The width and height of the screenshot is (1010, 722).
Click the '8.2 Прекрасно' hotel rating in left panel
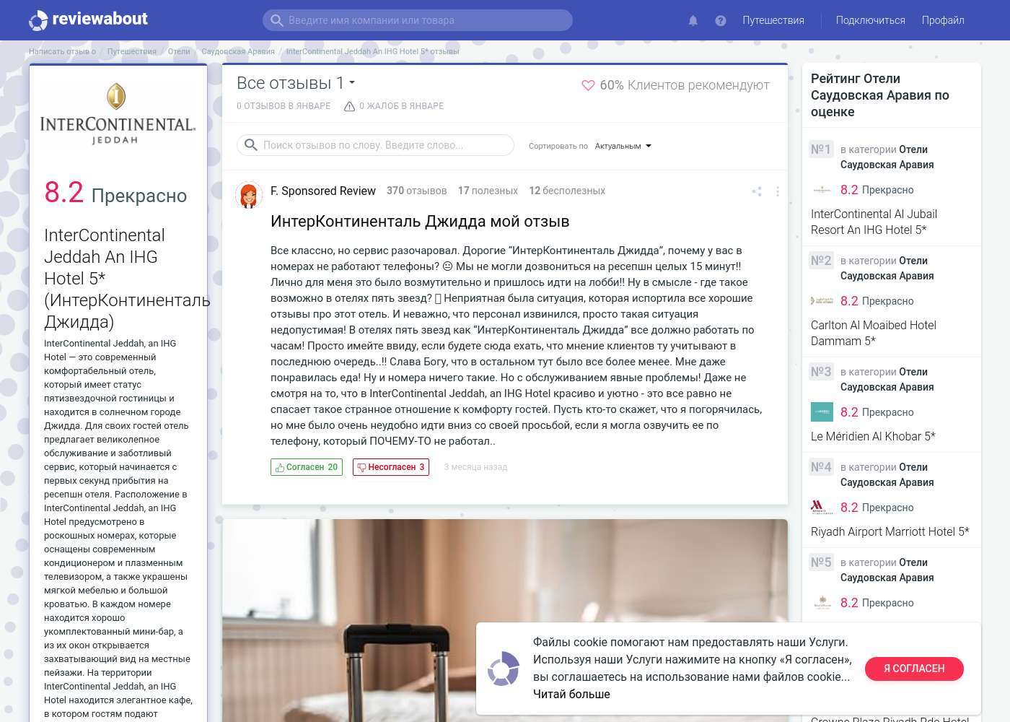click(x=115, y=193)
